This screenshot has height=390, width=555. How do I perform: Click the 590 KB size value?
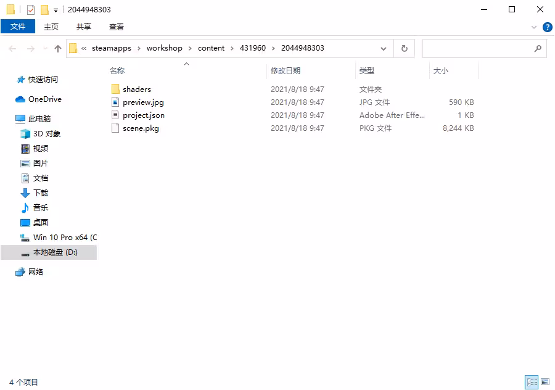461,102
